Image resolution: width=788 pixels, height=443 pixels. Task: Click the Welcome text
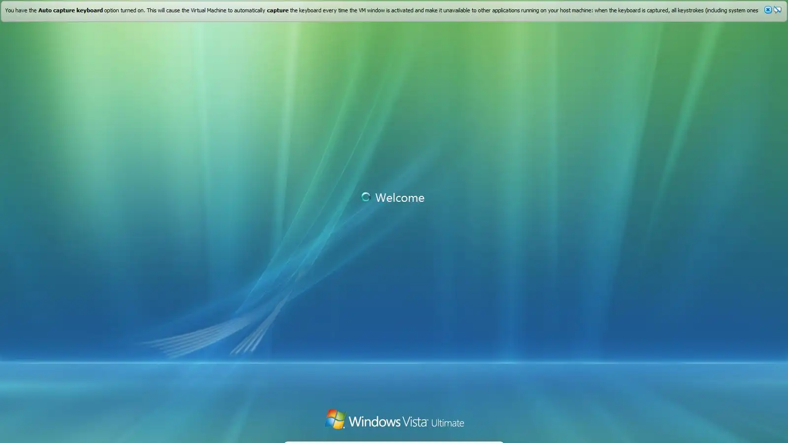click(399, 198)
